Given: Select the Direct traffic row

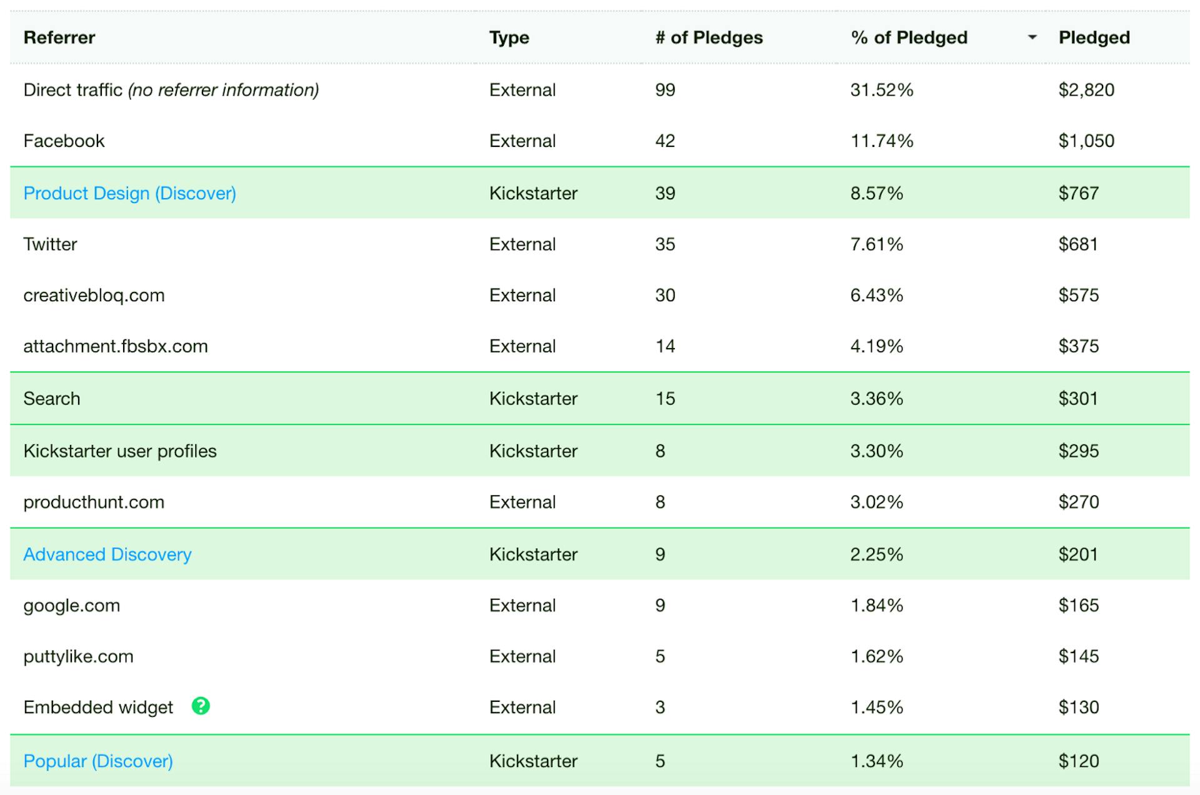Looking at the screenshot, I should (171, 90).
